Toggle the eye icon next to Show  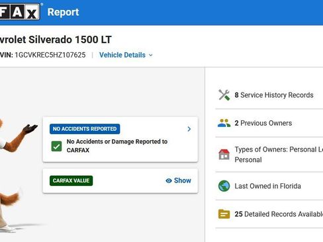pos(169,181)
